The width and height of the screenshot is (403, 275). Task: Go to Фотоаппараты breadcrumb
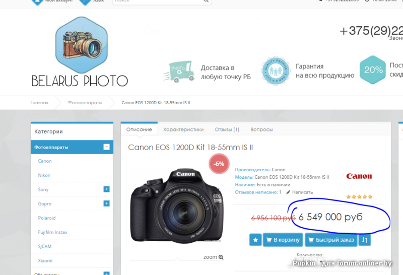85,103
